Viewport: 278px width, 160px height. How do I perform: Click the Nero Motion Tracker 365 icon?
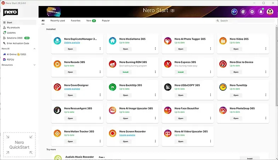pos(57,133)
